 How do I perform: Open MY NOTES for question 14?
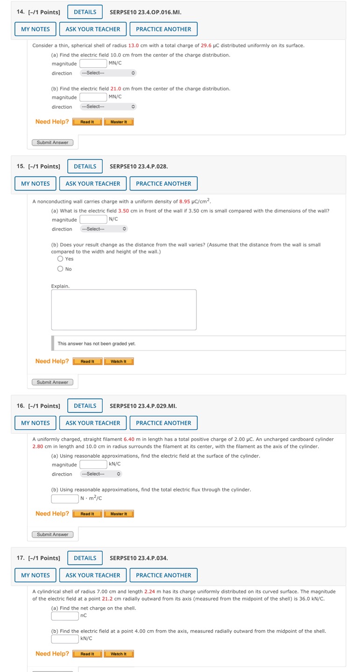[35, 29]
